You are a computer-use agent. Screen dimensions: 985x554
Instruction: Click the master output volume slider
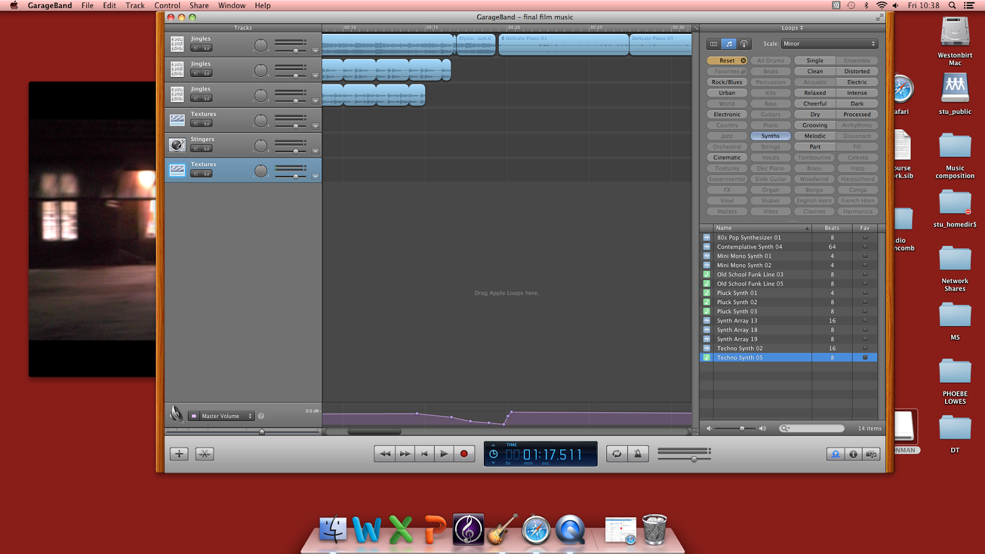click(684, 459)
